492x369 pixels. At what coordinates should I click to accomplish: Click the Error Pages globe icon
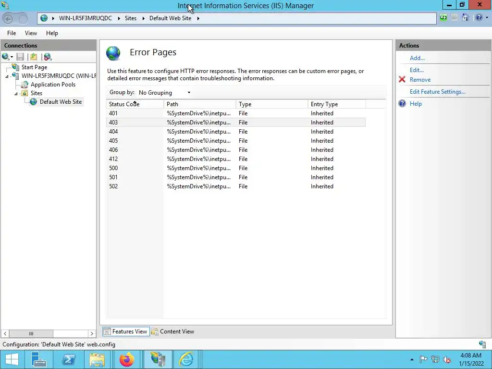(113, 53)
